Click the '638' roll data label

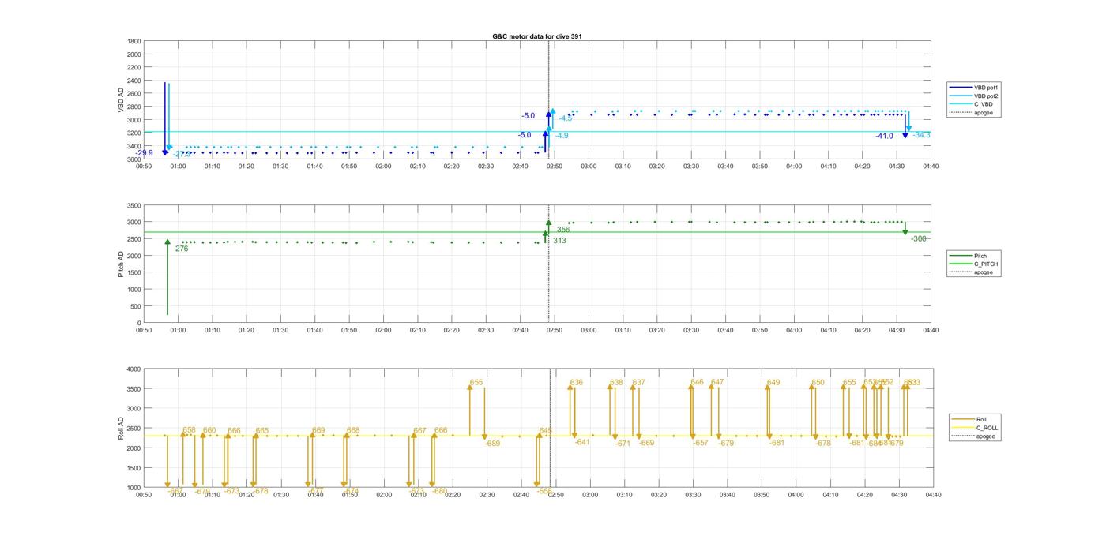[616, 382]
